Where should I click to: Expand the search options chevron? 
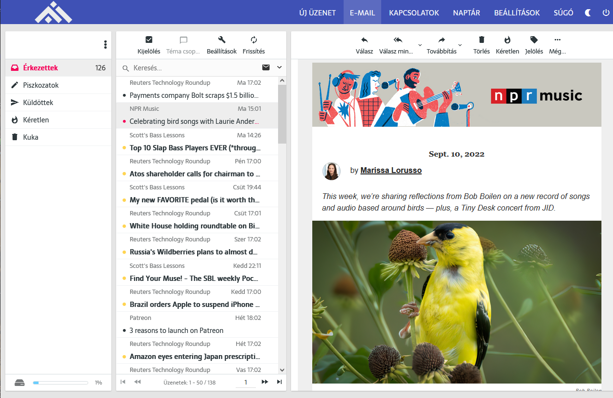280,67
